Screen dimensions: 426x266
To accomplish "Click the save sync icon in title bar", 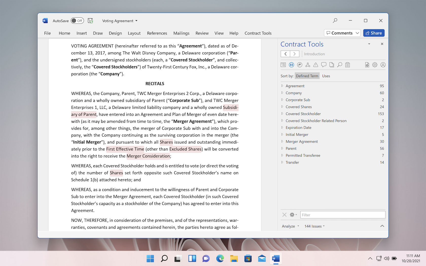I will (x=90, y=21).
